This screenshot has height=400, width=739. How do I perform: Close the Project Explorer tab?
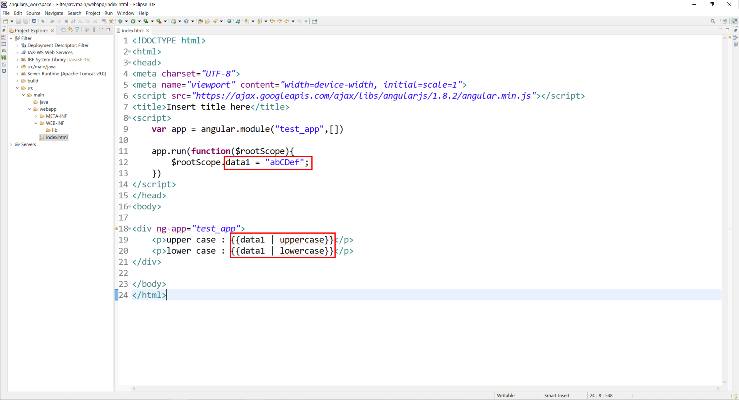(x=52, y=31)
